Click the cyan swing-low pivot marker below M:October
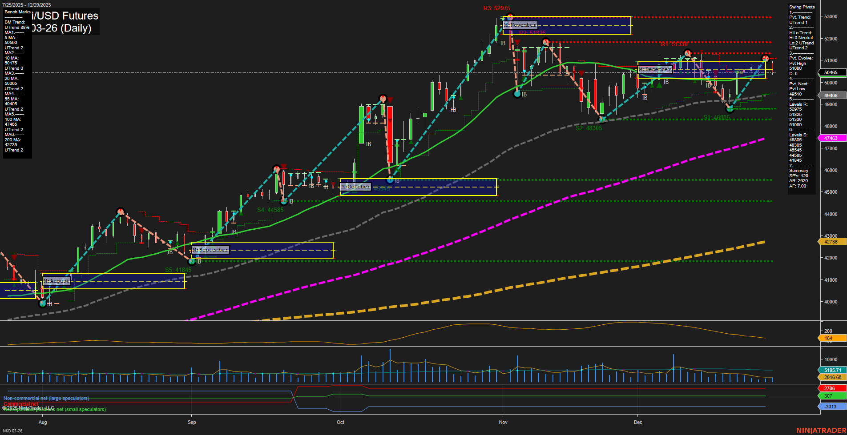The width and height of the screenshot is (847, 435). (391, 180)
